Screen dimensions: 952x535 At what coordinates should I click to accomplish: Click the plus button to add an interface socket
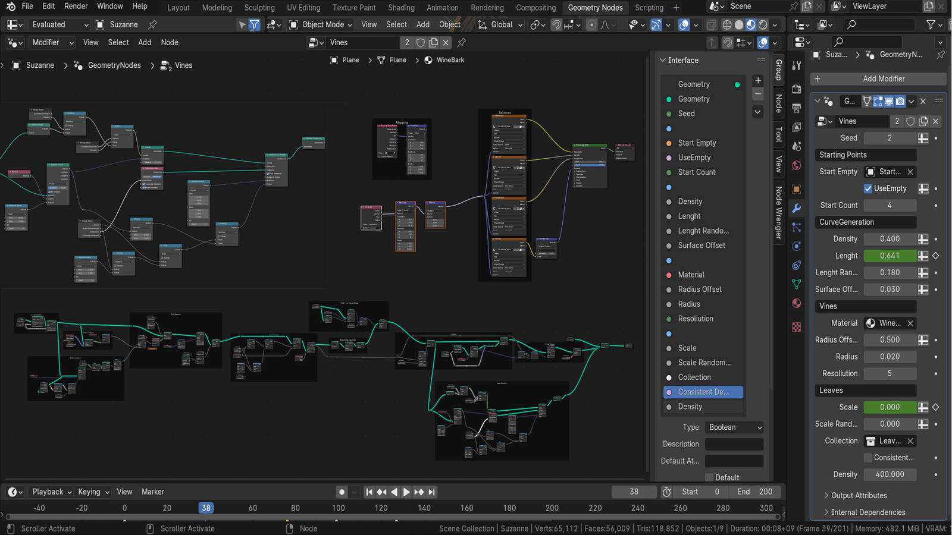click(757, 80)
